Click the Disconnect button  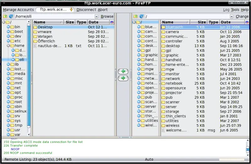(87, 10)
